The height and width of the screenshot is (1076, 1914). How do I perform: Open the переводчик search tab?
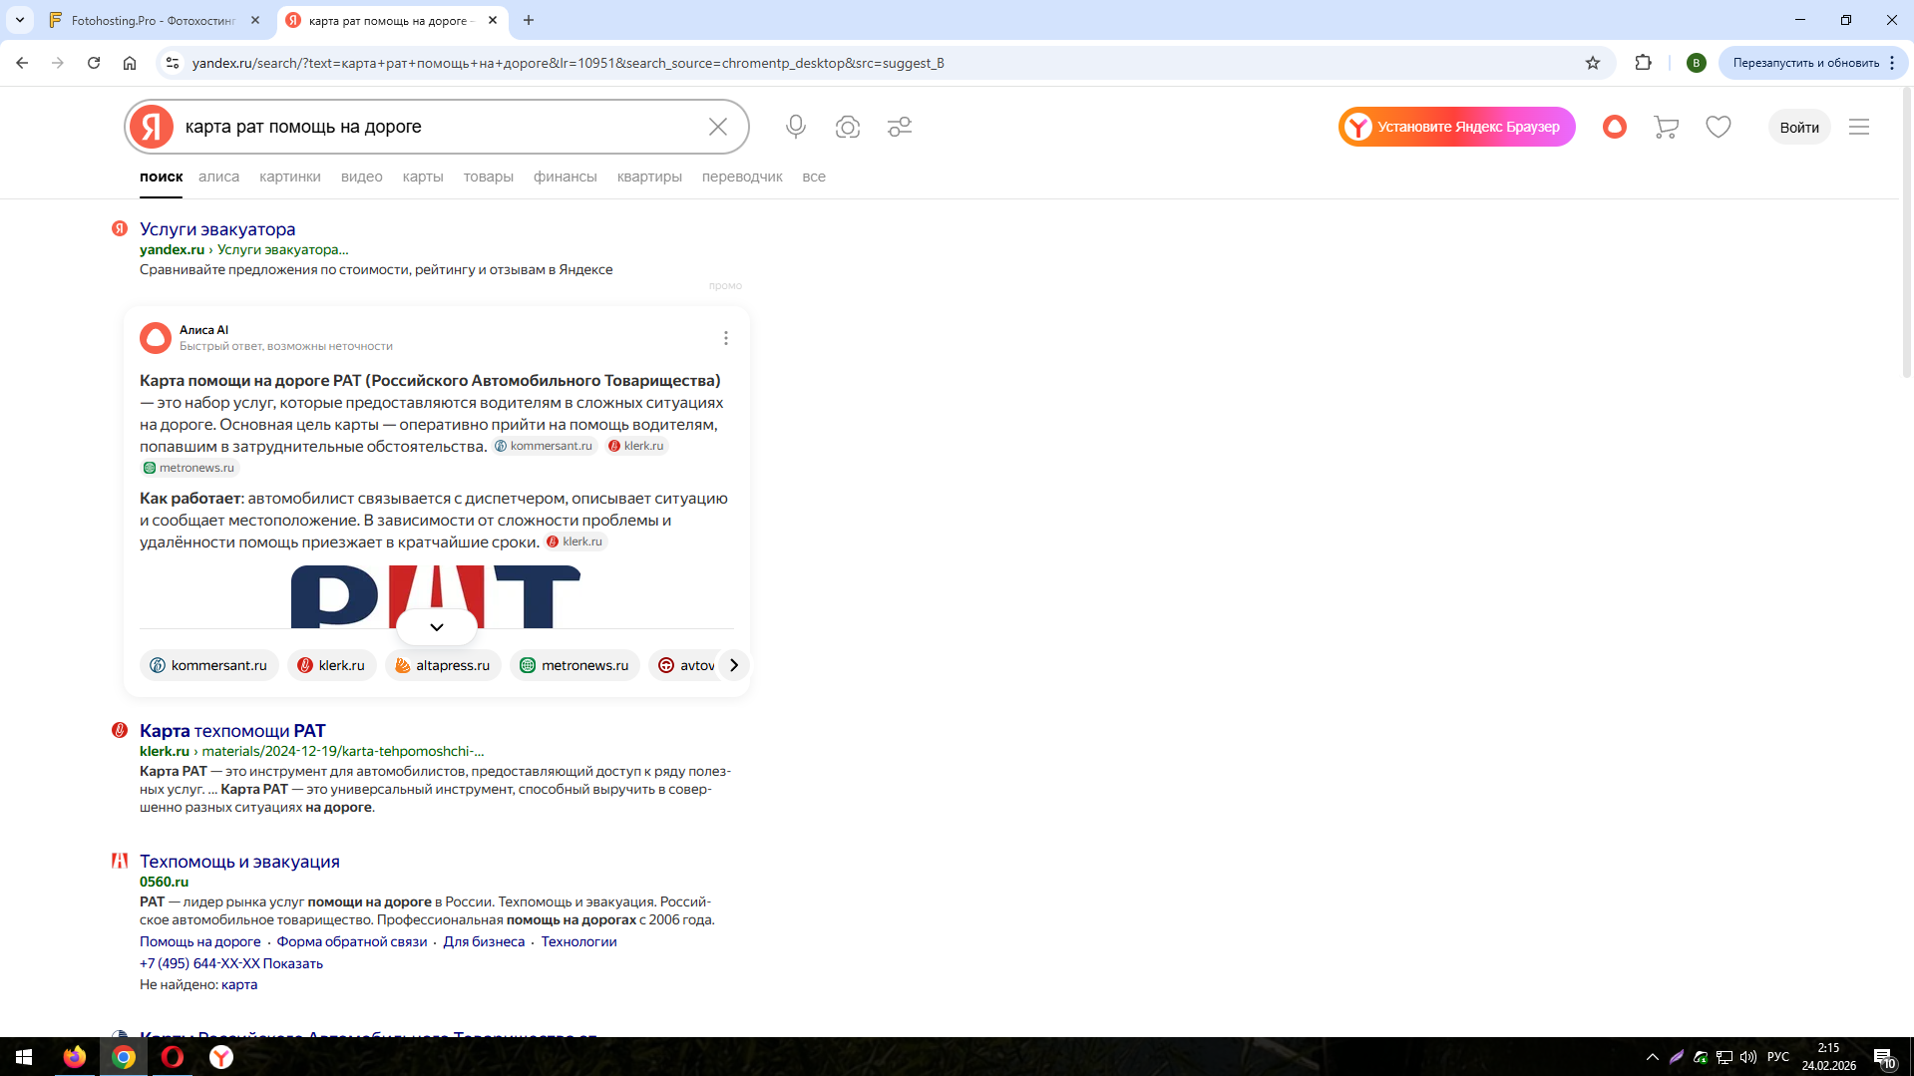point(742,177)
